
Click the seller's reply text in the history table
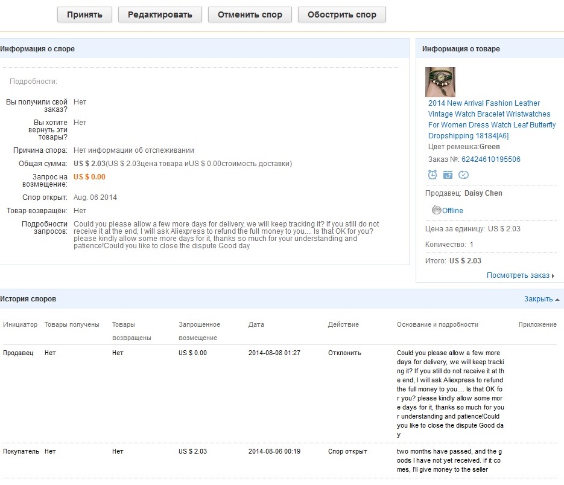[x=451, y=394]
